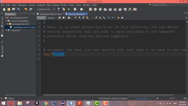Click the Shift Line Left arrow icon
This screenshot has height=106, width=188.
click(109, 18)
